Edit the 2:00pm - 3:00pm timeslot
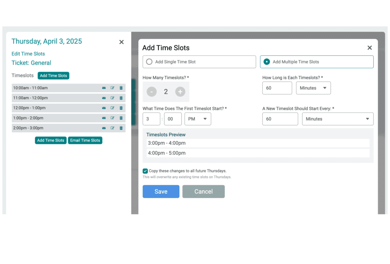Screen dimensions: 390x264 coord(112,128)
